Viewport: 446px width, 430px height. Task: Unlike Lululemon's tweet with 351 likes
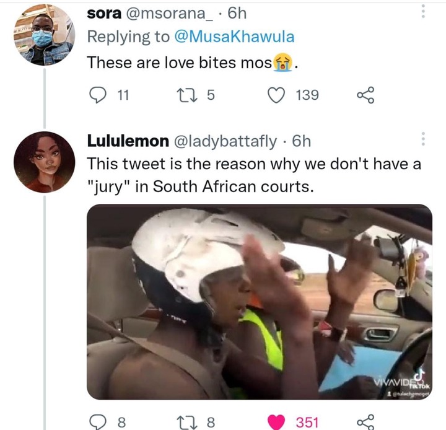click(276, 422)
